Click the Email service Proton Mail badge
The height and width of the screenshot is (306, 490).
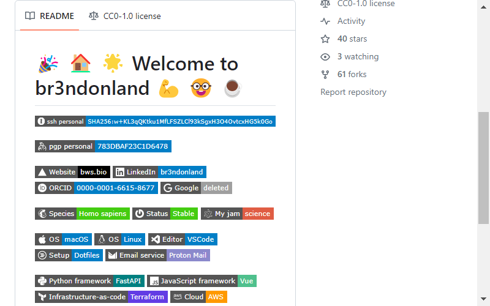coord(158,255)
